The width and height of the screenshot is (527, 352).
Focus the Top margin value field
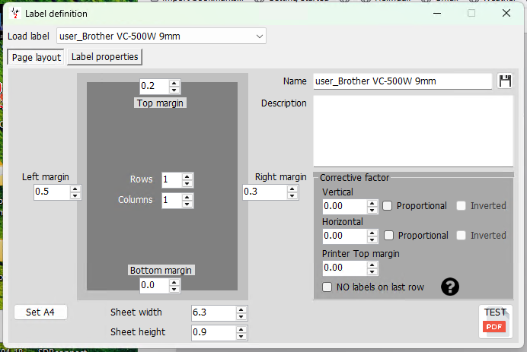(155, 86)
